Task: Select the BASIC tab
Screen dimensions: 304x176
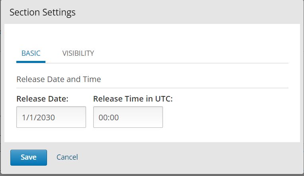Action: coord(31,53)
